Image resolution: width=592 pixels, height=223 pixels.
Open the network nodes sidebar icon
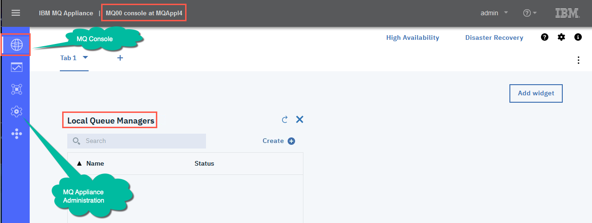pos(17,89)
